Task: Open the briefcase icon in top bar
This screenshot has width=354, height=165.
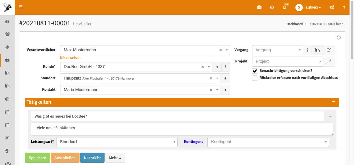Action: [x=259, y=7]
